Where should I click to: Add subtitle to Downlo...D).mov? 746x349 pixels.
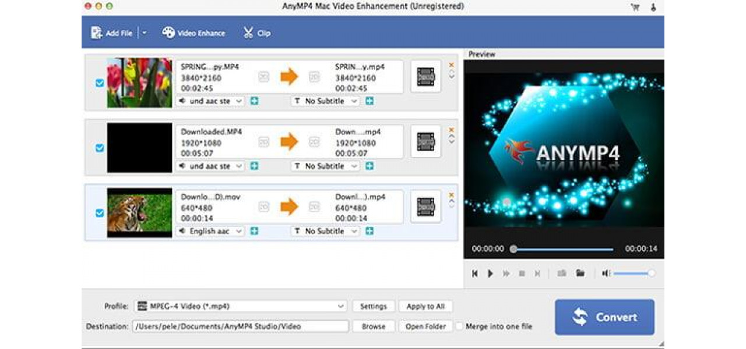click(370, 232)
